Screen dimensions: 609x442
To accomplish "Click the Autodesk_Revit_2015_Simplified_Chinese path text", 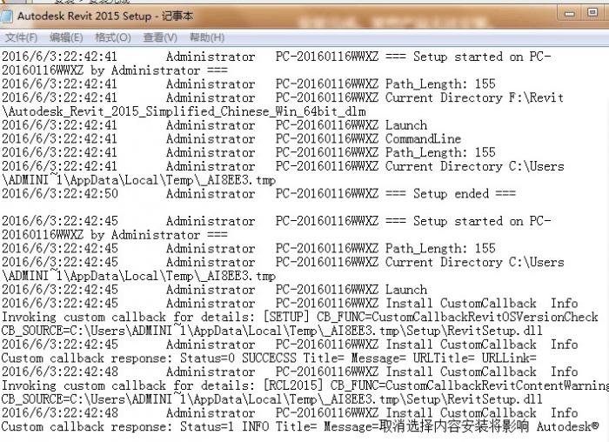I will 183,112.
